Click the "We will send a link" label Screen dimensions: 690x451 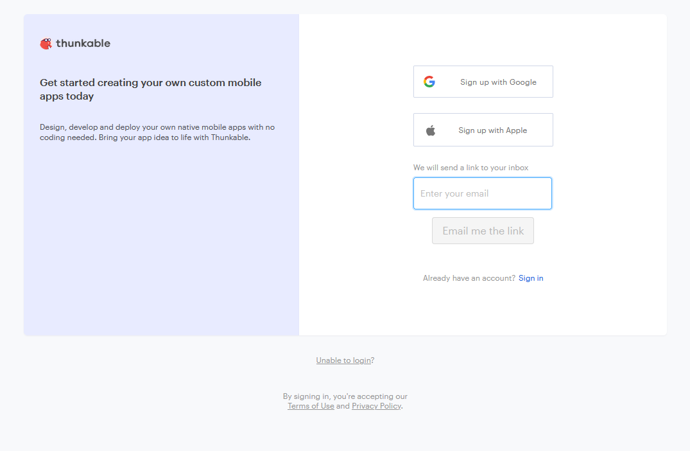470,168
